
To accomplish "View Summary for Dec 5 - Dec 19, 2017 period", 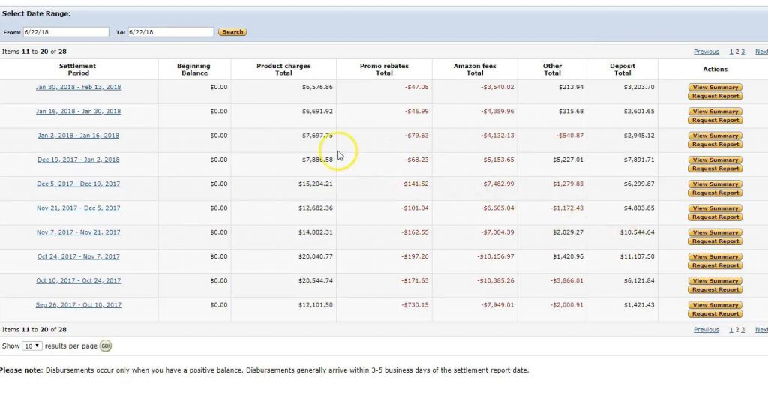I will pyautogui.click(x=715, y=184).
